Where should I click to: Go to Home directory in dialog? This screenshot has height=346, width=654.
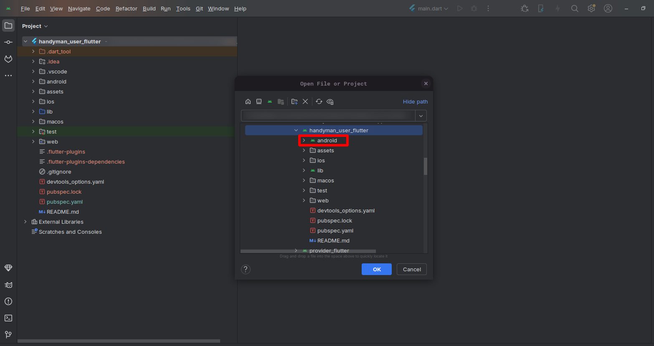pyautogui.click(x=248, y=101)
